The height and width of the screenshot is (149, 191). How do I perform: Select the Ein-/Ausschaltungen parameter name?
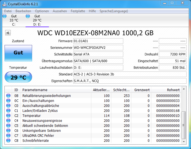coord(38,101)
